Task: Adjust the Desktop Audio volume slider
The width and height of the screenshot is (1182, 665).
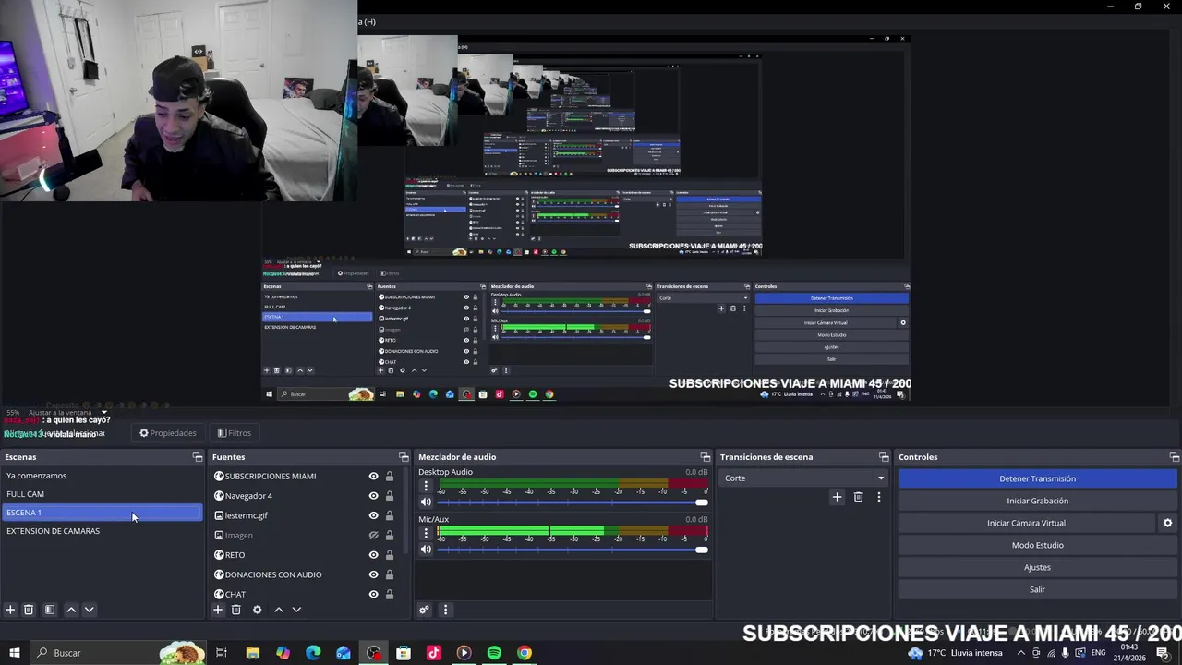Action: coord(573,502)
